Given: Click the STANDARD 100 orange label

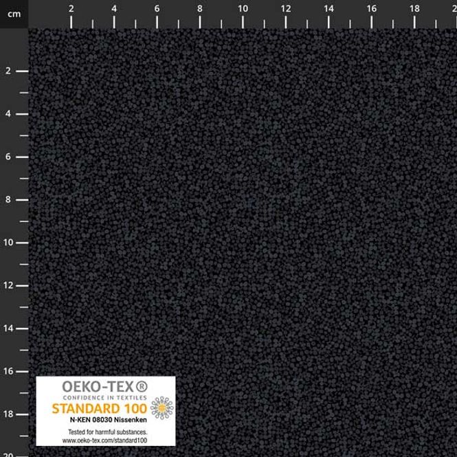Looking at the screenshot, I should click(100, 409).
